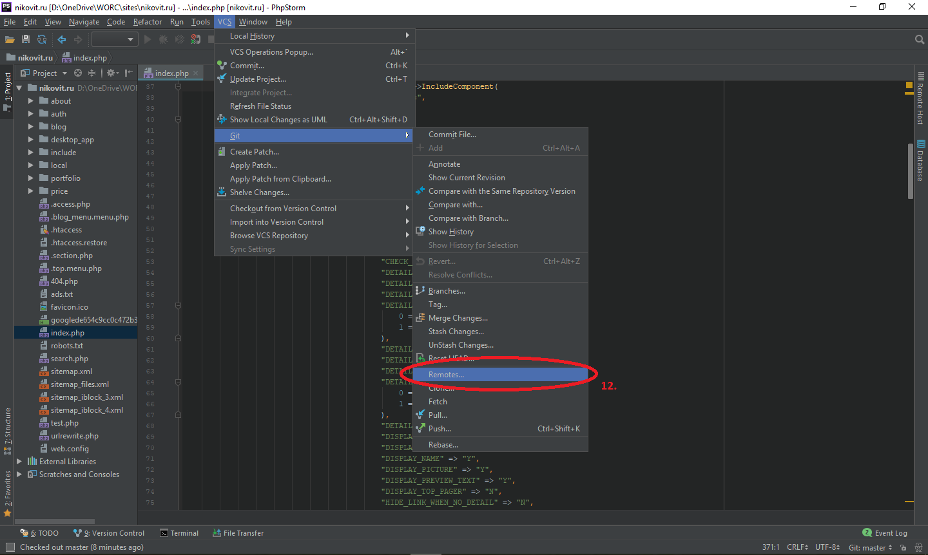Screen dimensions: 928x555
Task: Expand the auth folder
Action: click(30, 114)
